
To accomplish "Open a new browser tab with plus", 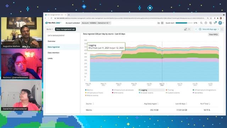I will point(69,15).
